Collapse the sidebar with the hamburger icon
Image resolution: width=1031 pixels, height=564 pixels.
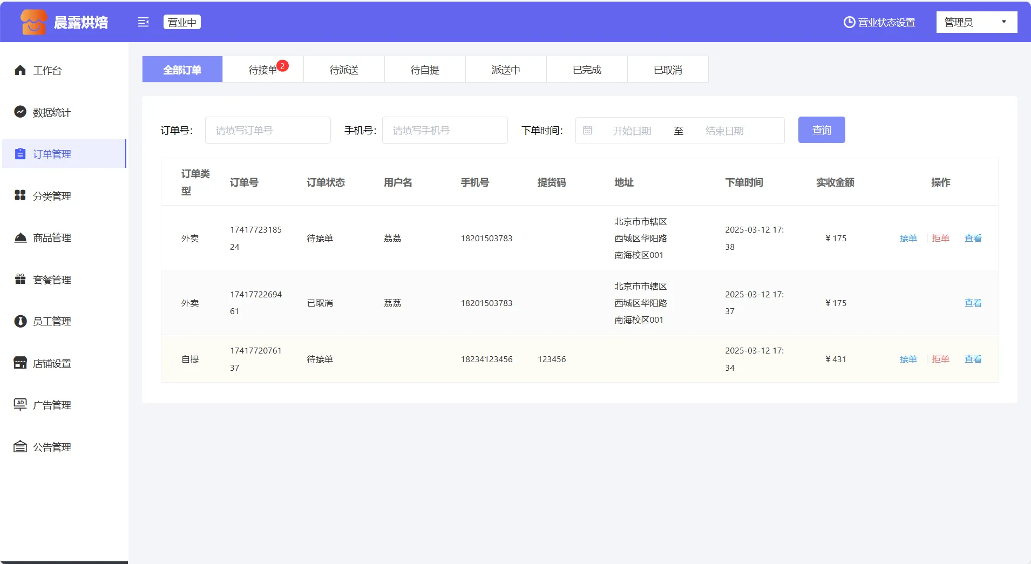coord(143,22)
